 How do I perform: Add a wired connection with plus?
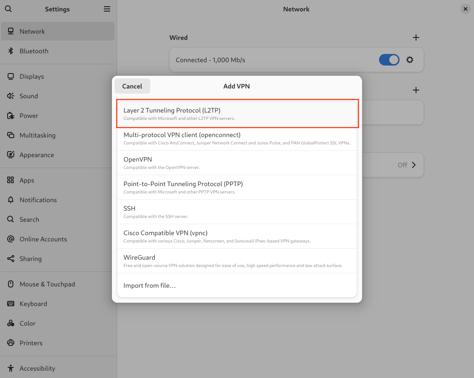(416, 37)
